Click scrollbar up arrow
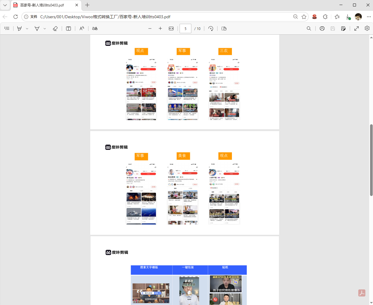Viewport: 373px width, 305px height. [371, 37]
